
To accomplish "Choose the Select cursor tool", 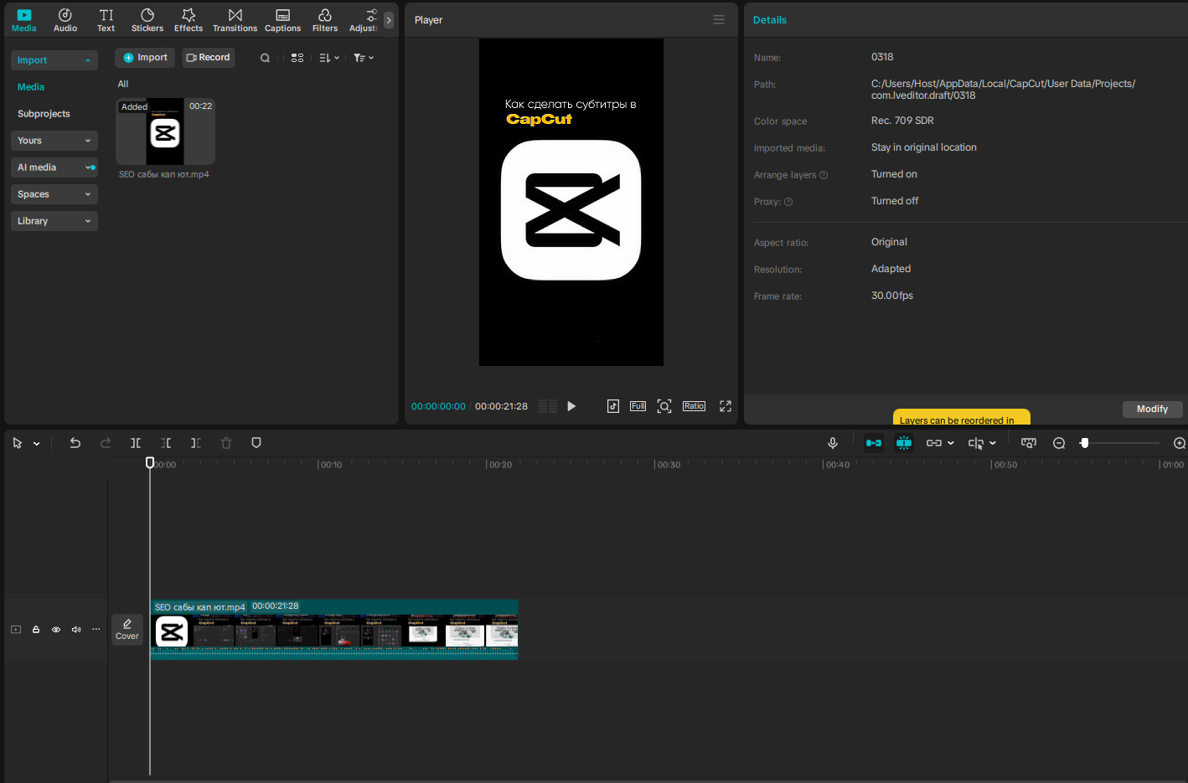I will (18, 443).
